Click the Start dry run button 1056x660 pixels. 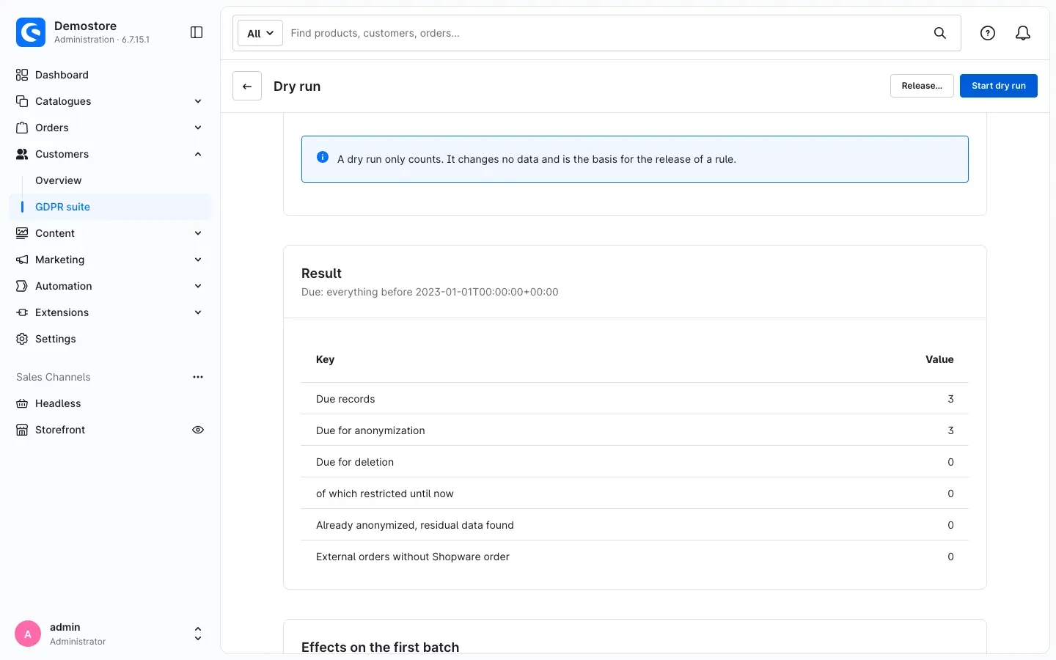click(999, 86)
